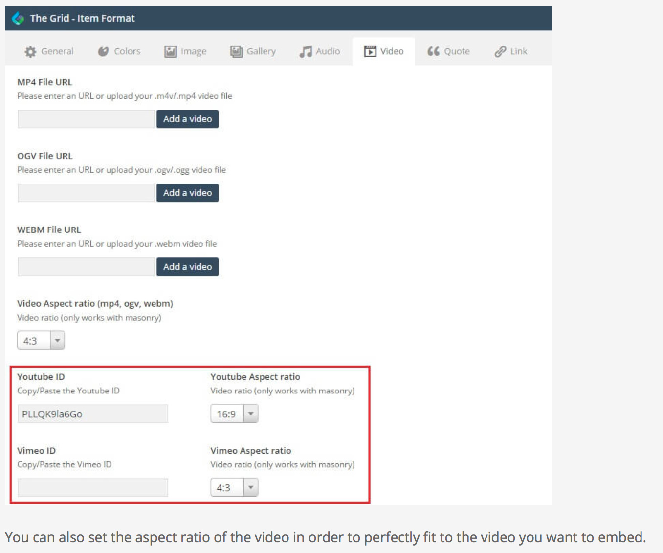Click the Quote marks icon
Screen dimensions: 663x553
433,51
